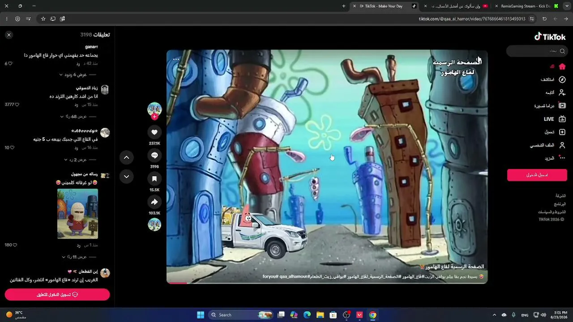
Task: Click the red "تسجيل الدخول" login button in sidebar
Action: 537,175
